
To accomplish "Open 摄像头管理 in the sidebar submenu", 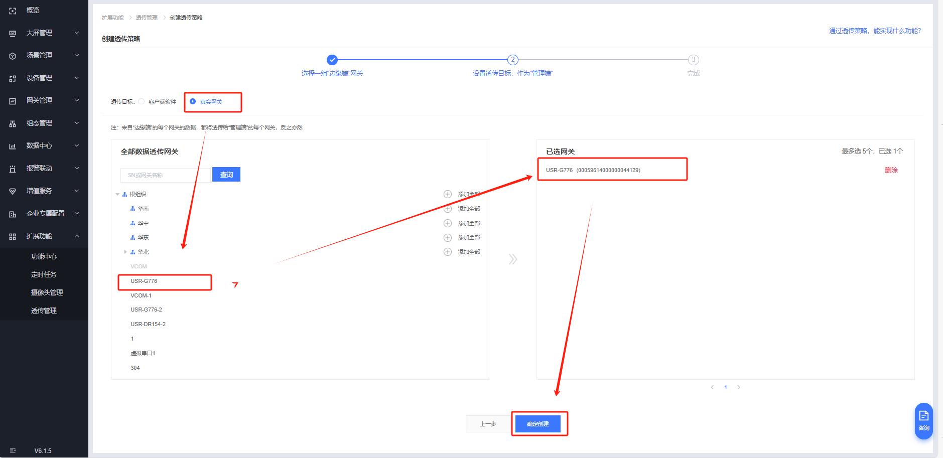I will 47,292.
